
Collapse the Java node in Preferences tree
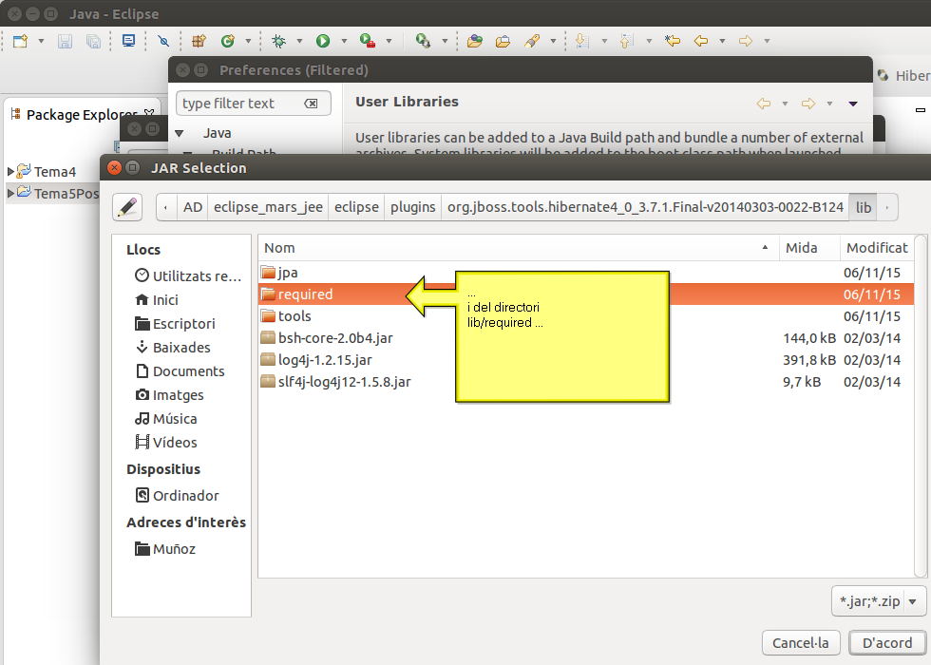(180, 134)
